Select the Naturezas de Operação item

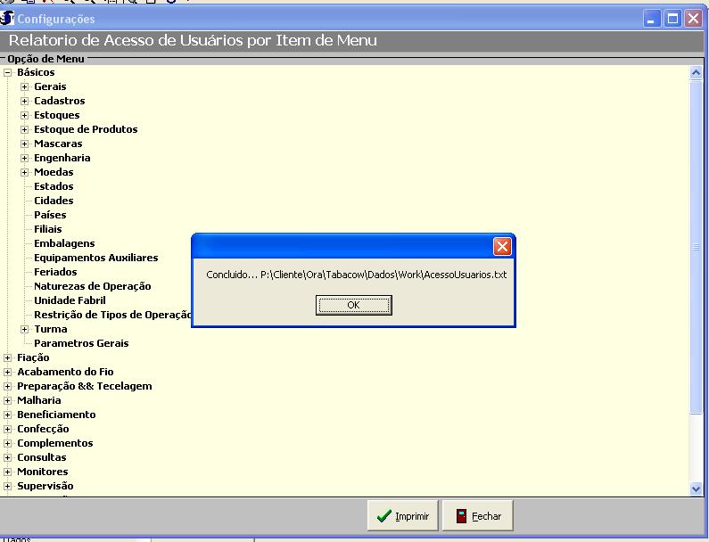[92, 286]
